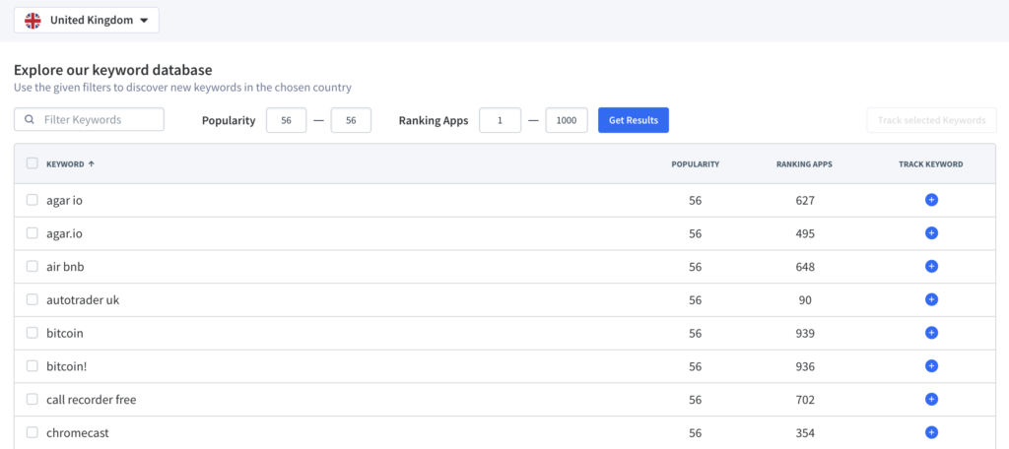Click the keyword text 'chromecast'
This screenshot has width=1009, height=449.
point(78,433)
